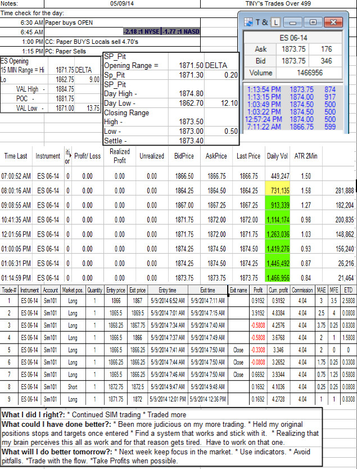Click the Time Last column header
The image size is (357, 469).
(x=16, y=156)
